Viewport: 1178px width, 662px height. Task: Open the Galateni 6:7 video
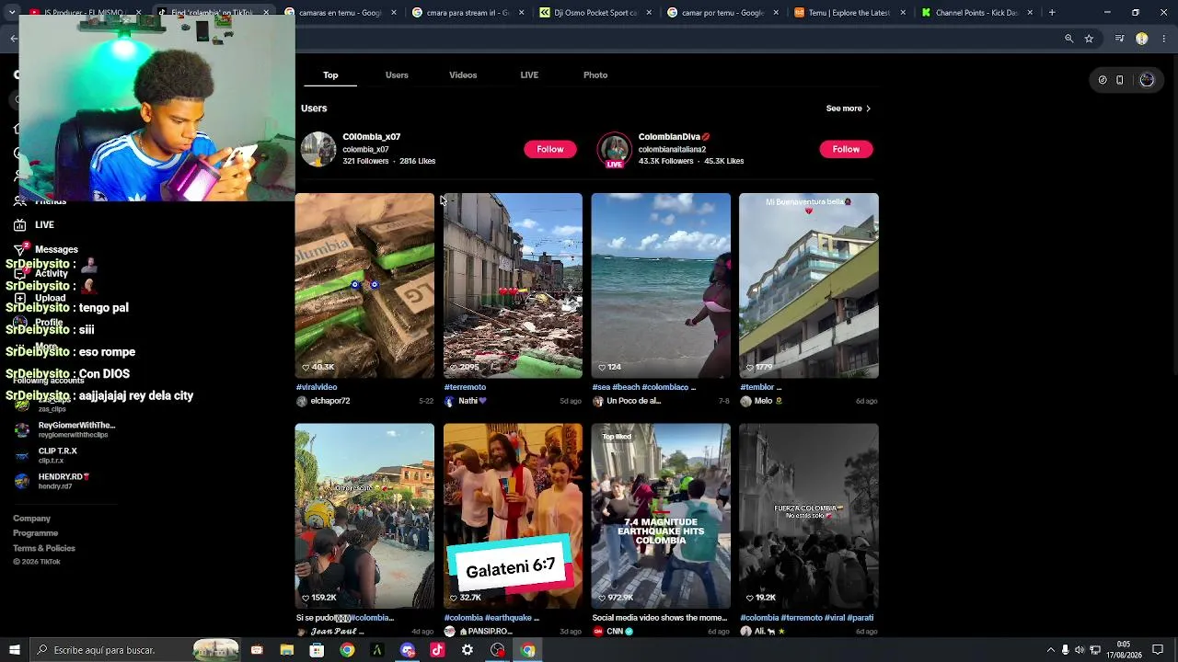(513, 517)
